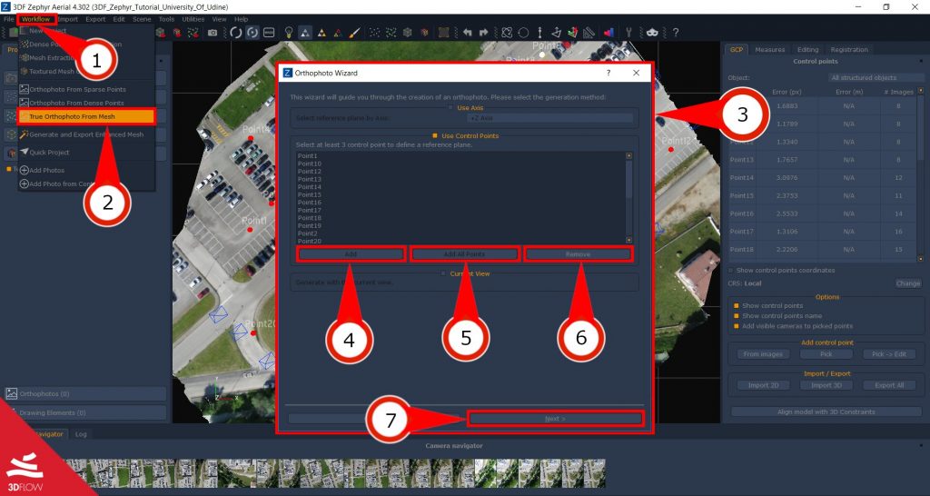This screenshot has height=496, width=930.
Task: Click the Change CRS button
Action: 907,283
